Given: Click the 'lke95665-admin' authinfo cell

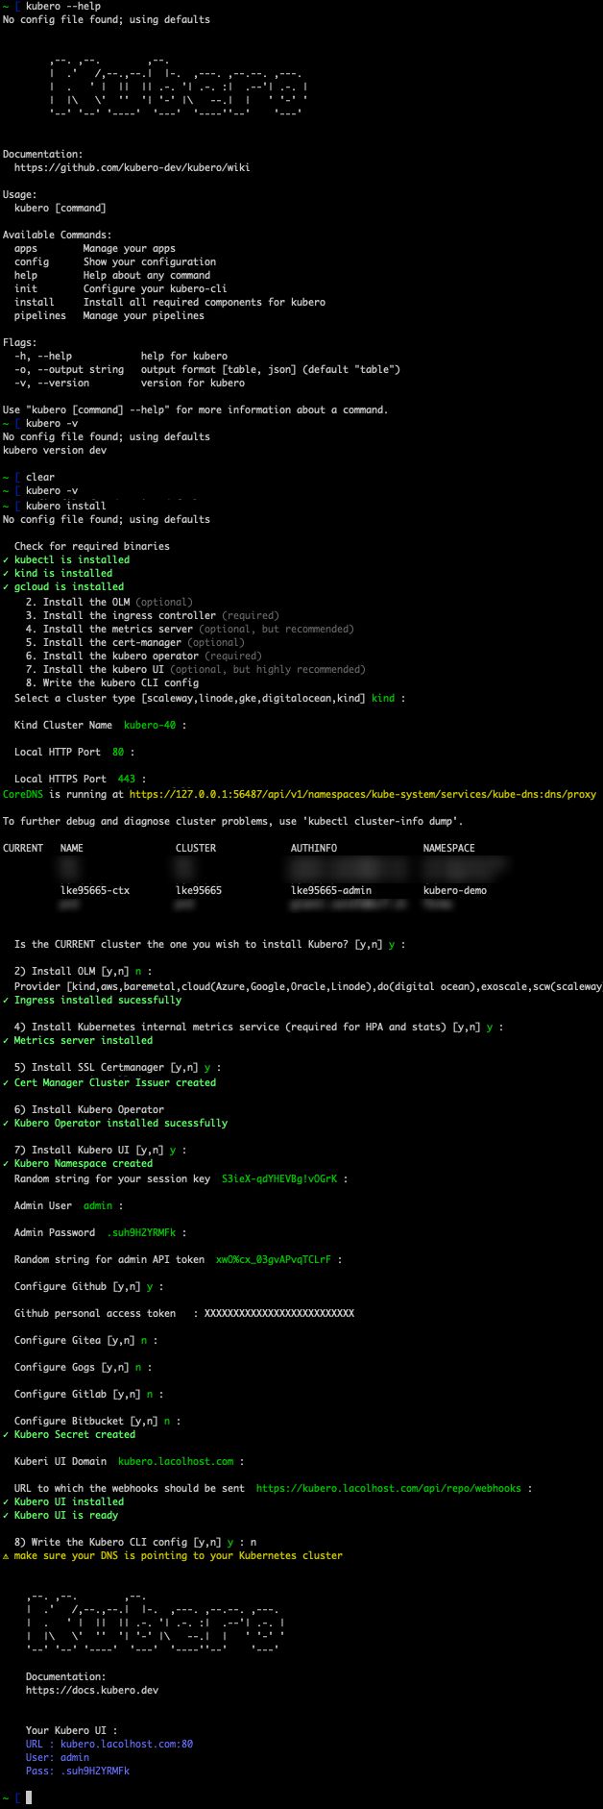Looking at the screenshot, I should [331, 890].
